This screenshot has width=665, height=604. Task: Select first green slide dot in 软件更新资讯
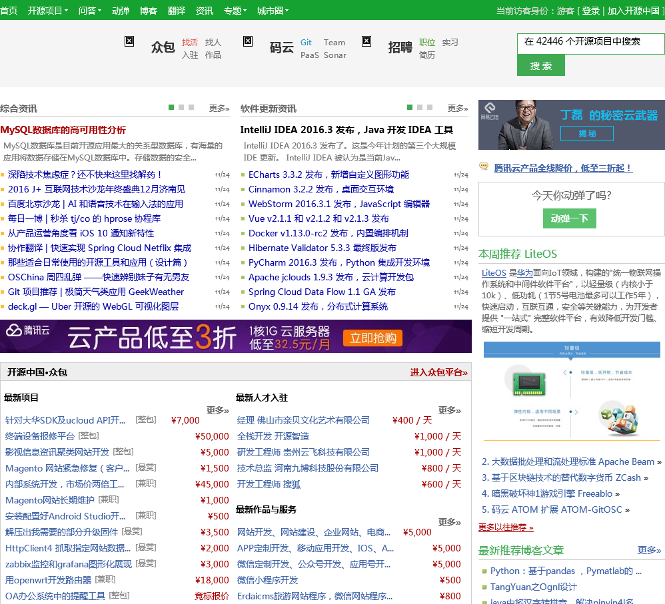click(x=410, y=107)
